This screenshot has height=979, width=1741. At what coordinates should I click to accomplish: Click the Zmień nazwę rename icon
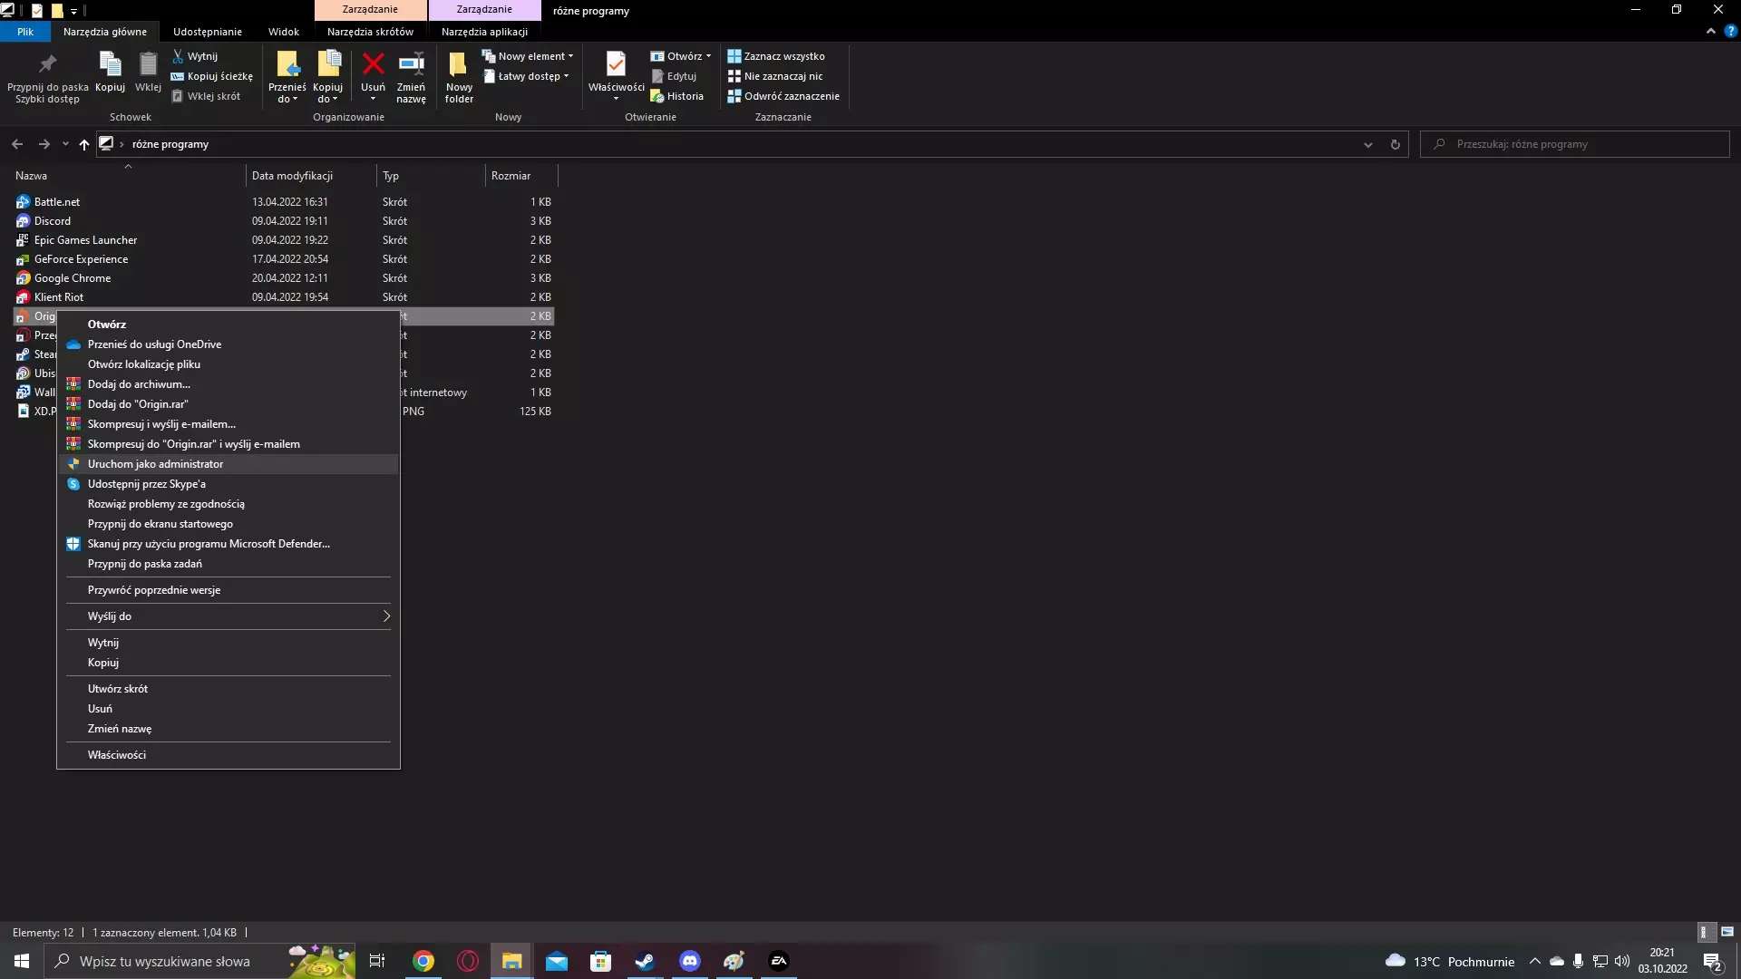tap(411, 65)
